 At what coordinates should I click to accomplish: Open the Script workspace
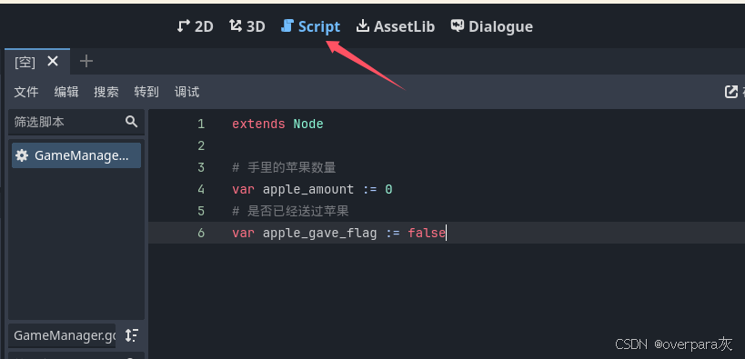(x=310, y=26)
